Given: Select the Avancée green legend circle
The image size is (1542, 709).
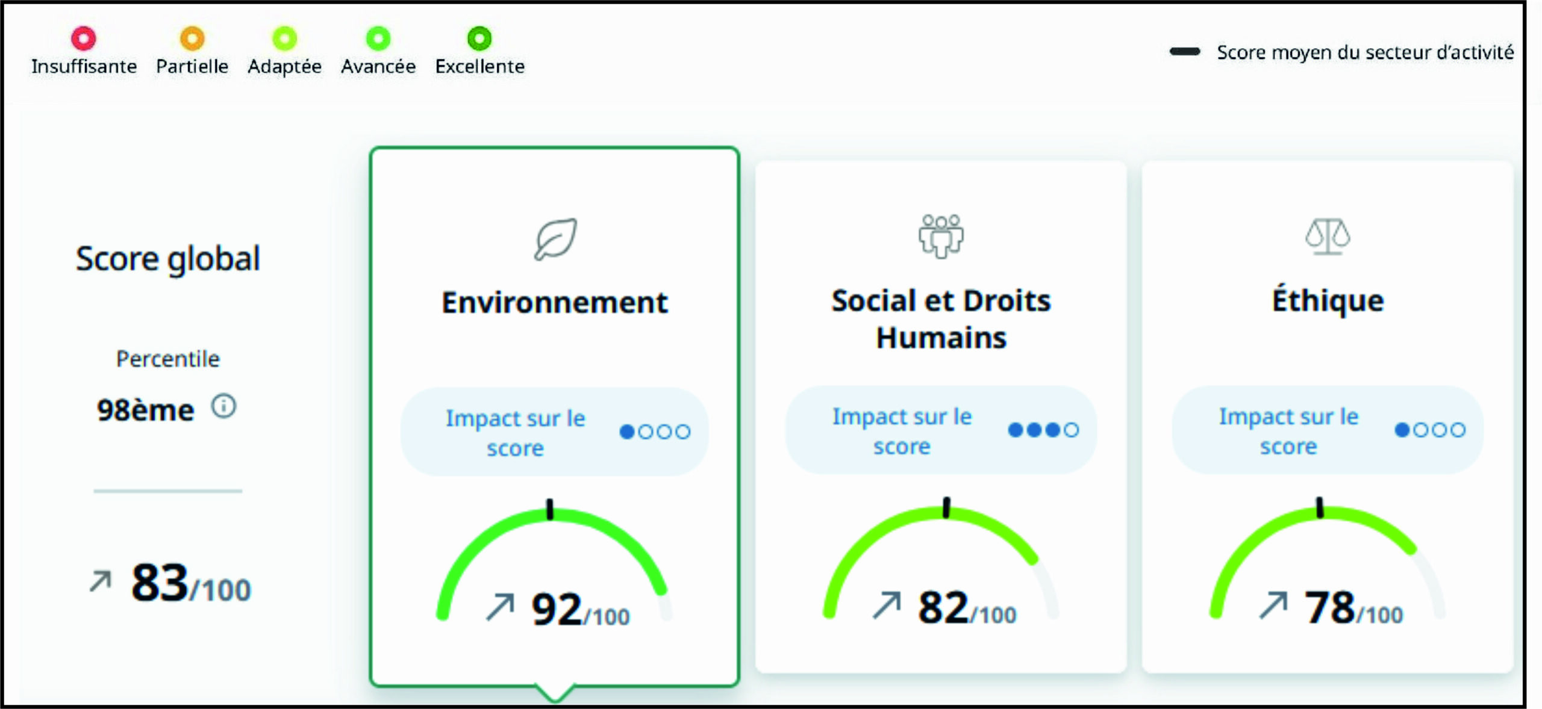Looking at the screenshot, I should pos(378,39).
